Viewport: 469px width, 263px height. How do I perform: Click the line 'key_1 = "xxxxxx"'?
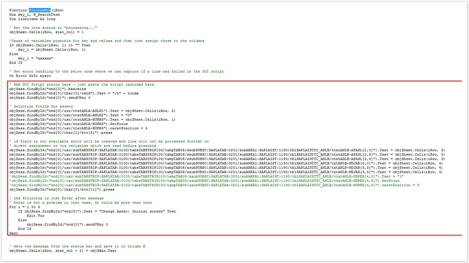36,58
